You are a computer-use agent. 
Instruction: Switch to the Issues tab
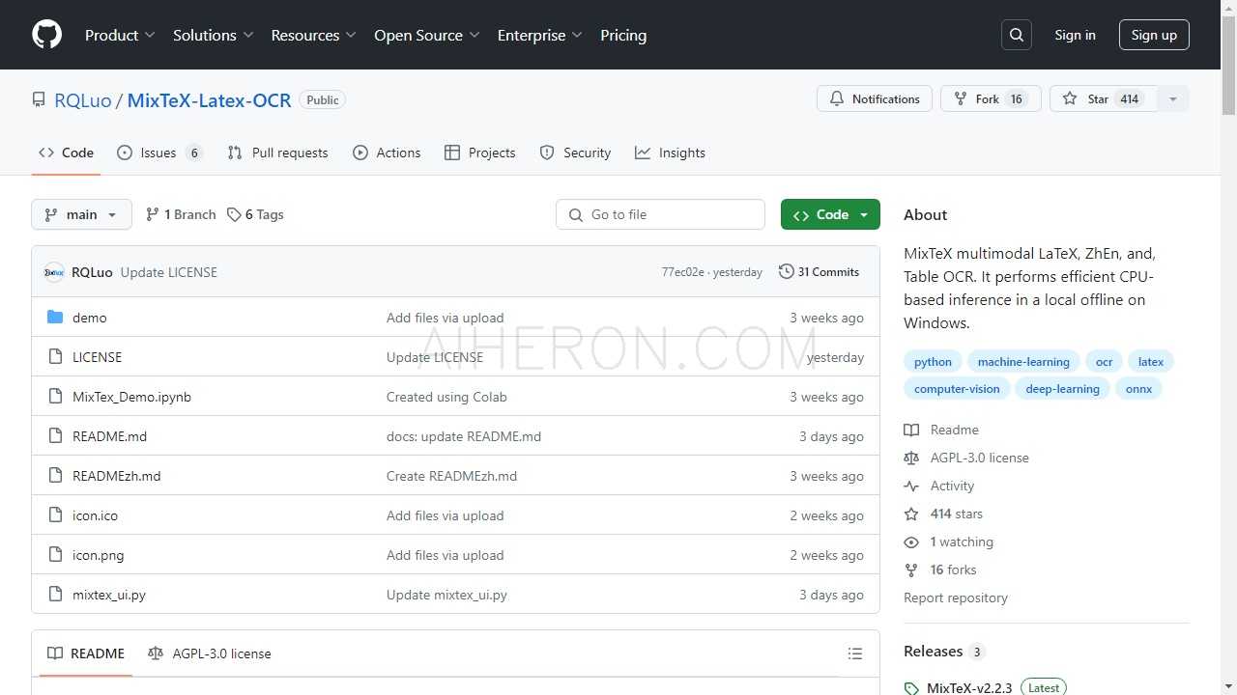[x=159, y=153]
